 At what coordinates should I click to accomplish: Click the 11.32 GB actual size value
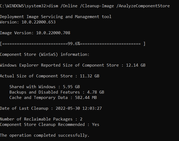coord(89,76)
